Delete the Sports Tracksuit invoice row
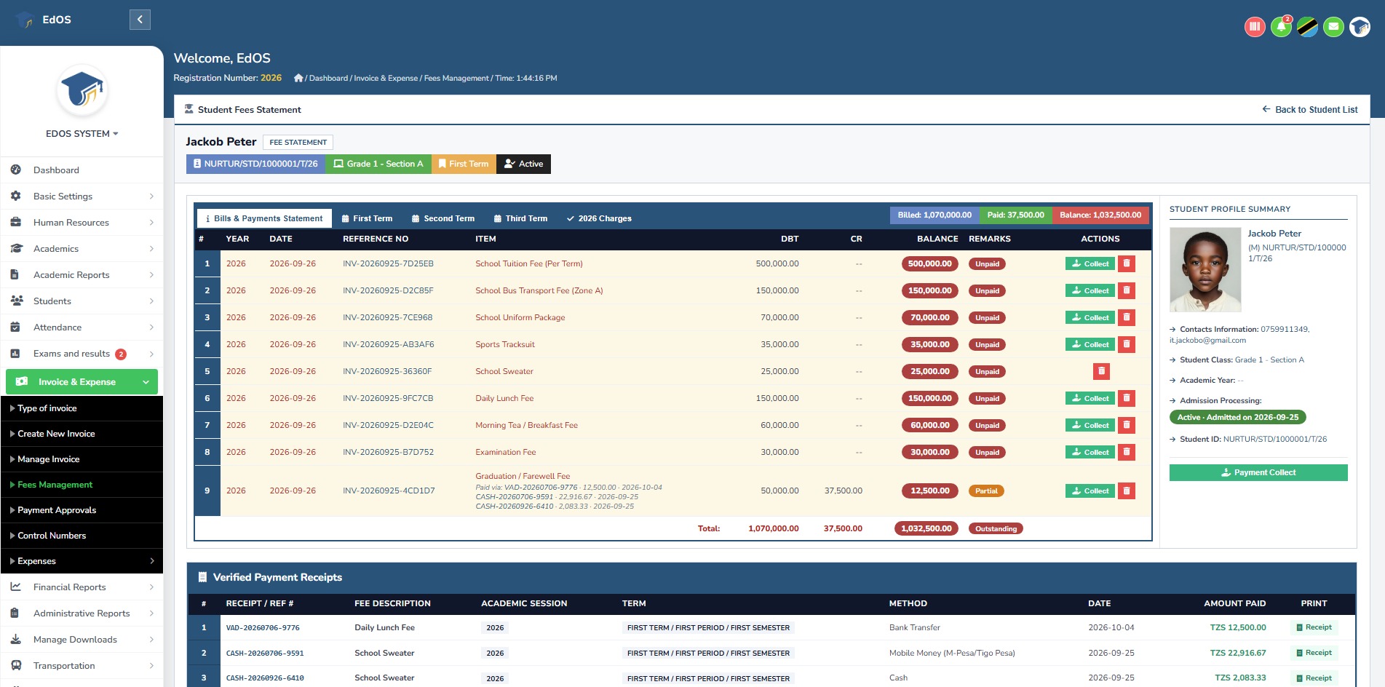The image size is (1385, 687). click(x=1127, y=344)
